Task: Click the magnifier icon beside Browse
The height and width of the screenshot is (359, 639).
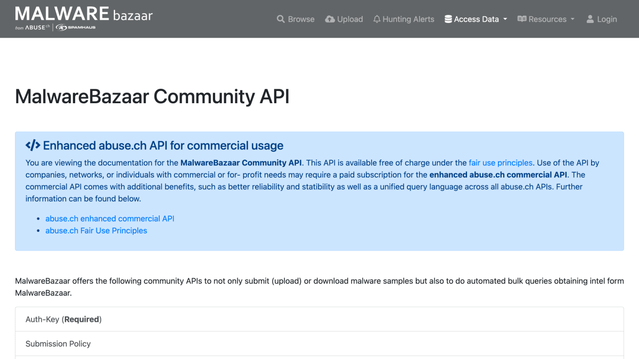Action: click(281, 19)
